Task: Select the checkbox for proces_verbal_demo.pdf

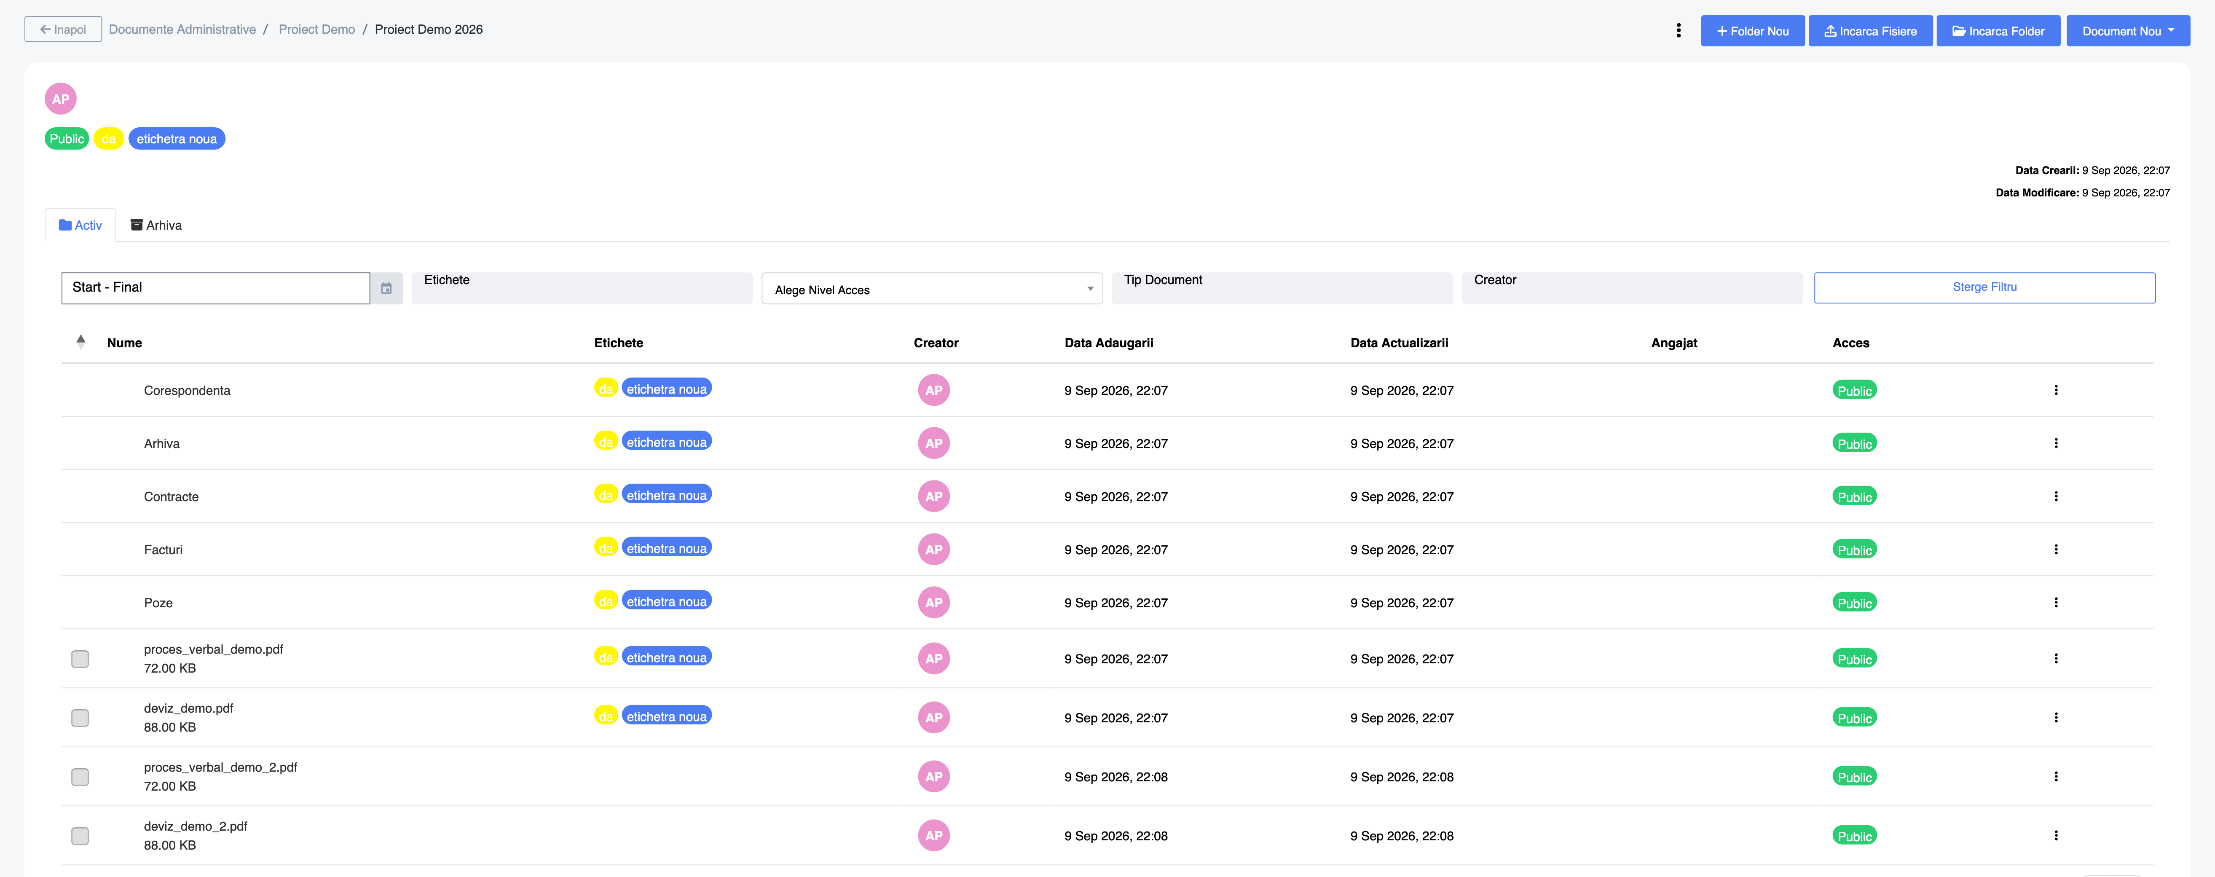Action: coord(80,659)
